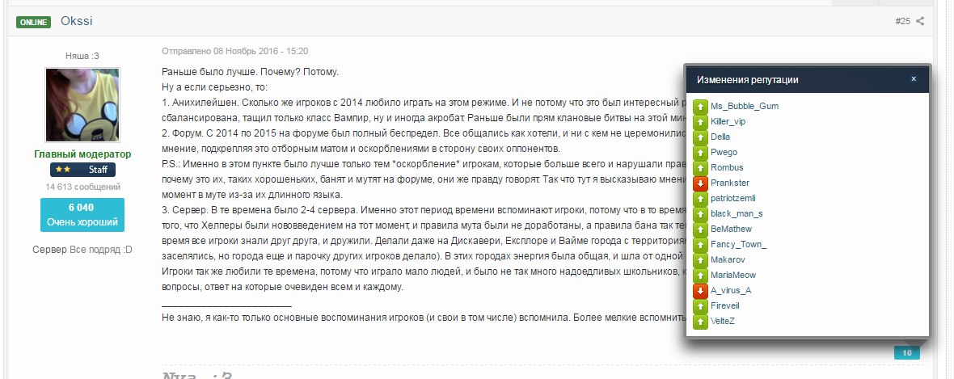Open MariaMeow's user profile link
Screen dimensions: 954x379
click(733, 275)
